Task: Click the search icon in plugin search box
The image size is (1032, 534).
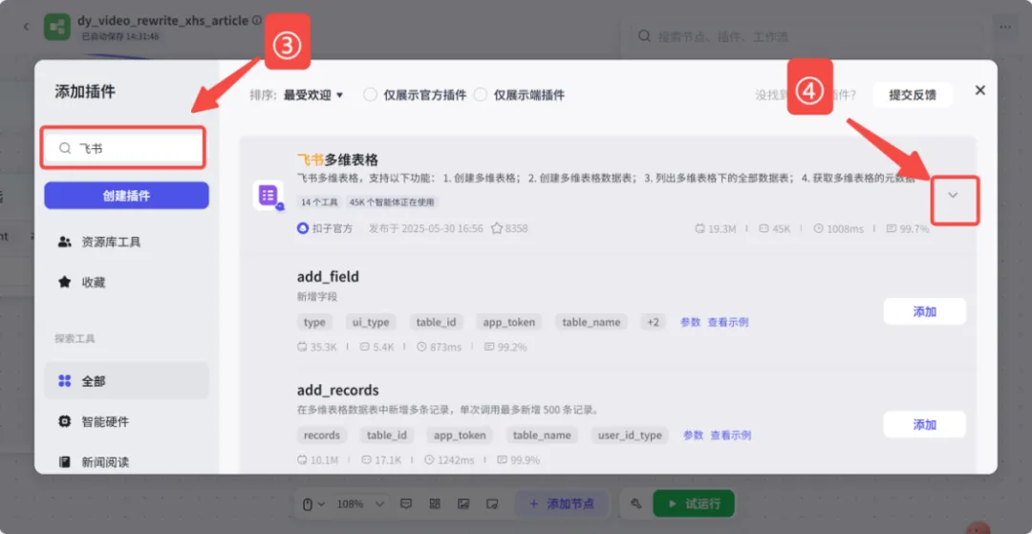Action: [x=65, y=149]
